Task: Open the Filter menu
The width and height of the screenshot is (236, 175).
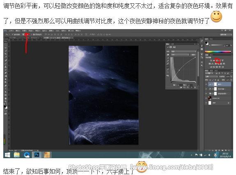Action: point(51,31)
